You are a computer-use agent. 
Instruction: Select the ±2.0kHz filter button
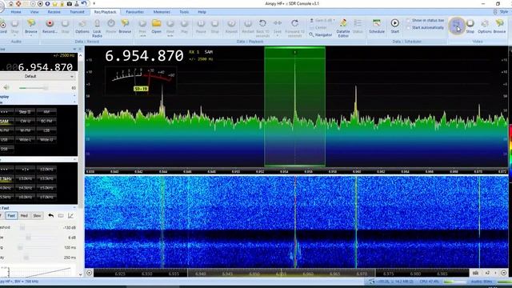(46, 170)
